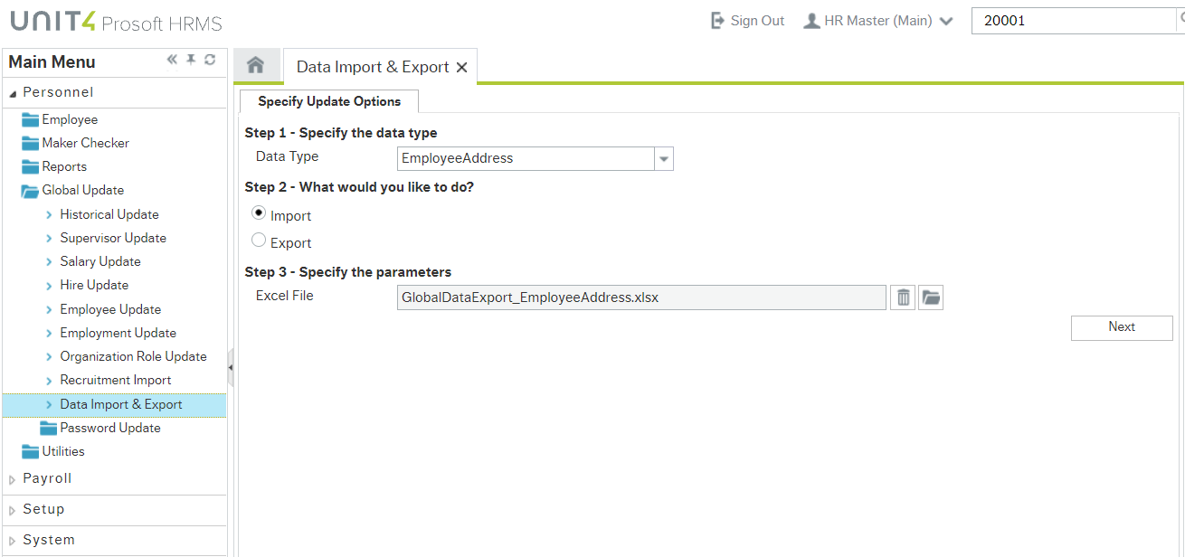Open the Password Update menu entry

(110, 428)
